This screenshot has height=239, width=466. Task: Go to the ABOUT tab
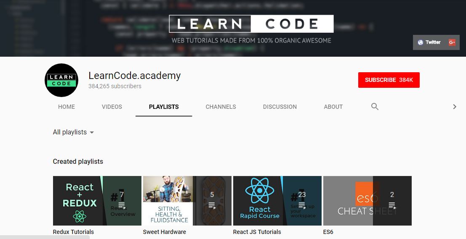point(333,107)
